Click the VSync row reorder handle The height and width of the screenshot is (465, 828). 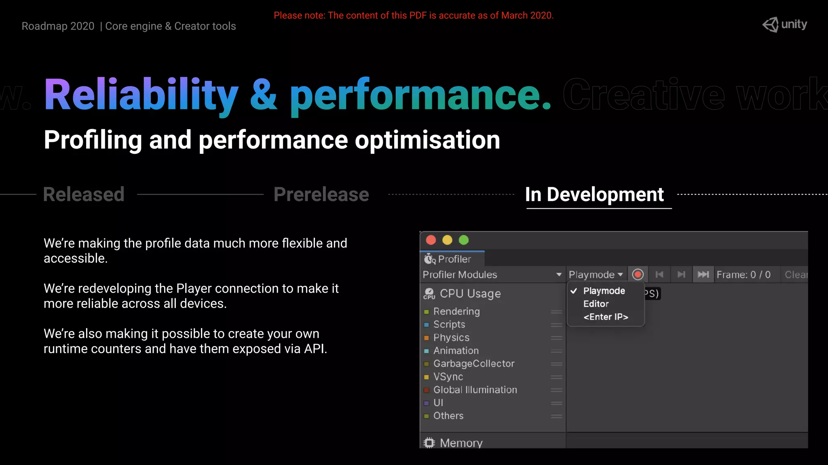557,377
